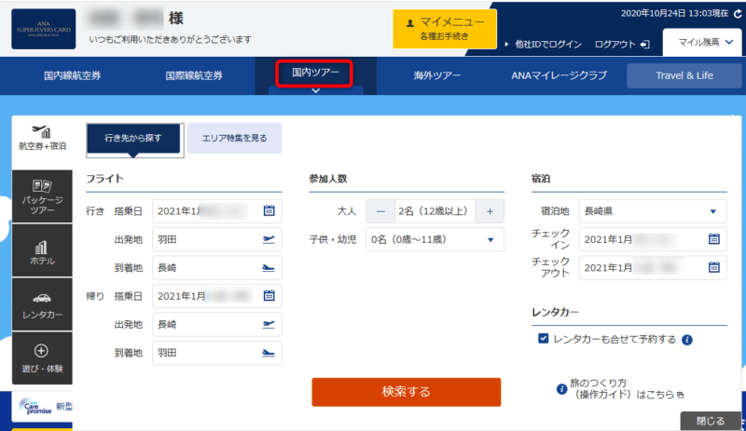This screenshot has height=431, width=746.
Task: Select ホテル sidebar tab
Action: [x=42, y=251]
